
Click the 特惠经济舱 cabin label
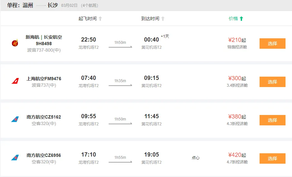[237, 47]
